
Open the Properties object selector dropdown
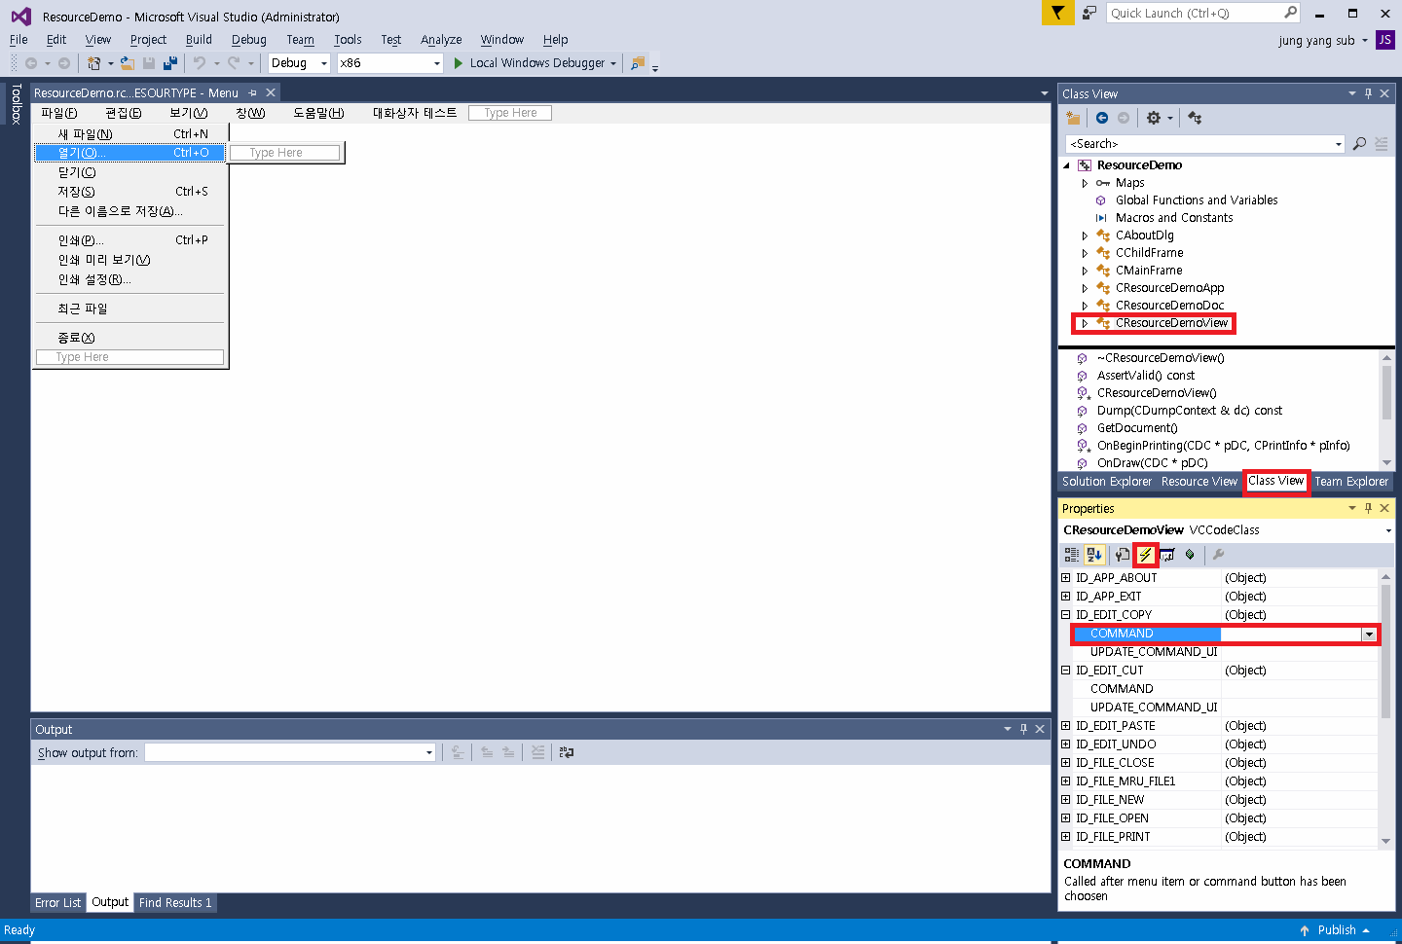tap(1388, 530)
